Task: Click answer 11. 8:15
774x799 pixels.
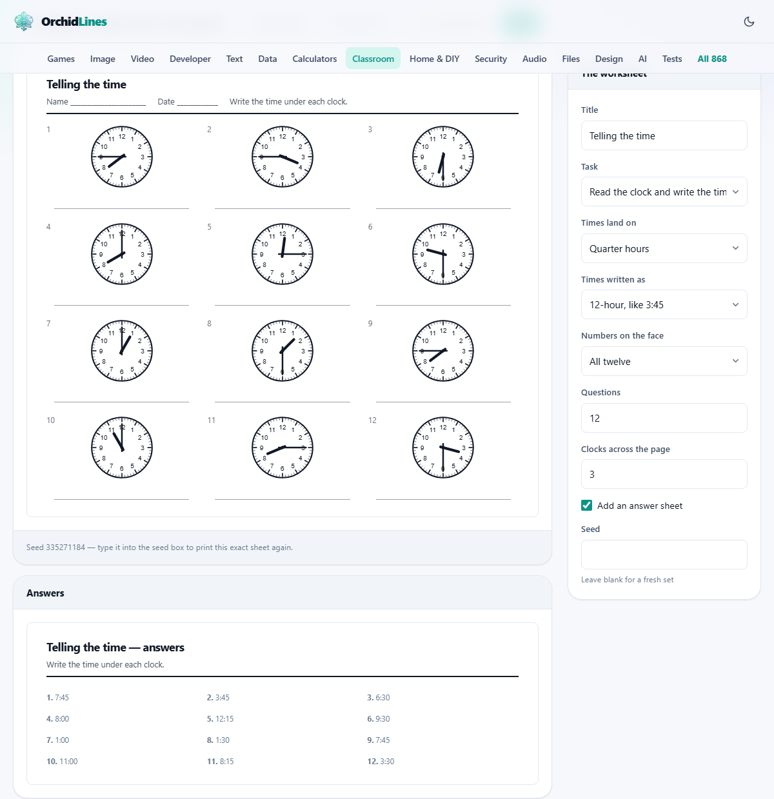Action: 220,762
